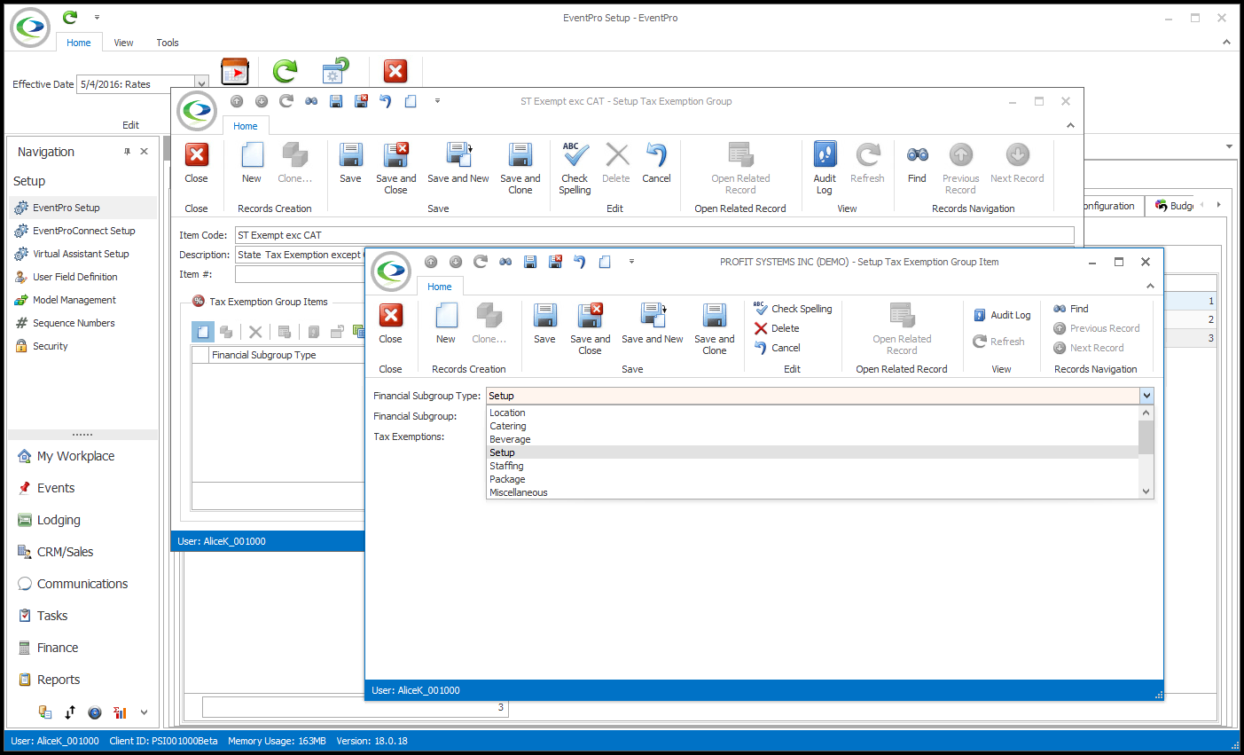
Task: Open Home tab in Group Item window
Action: click(440, 287)
